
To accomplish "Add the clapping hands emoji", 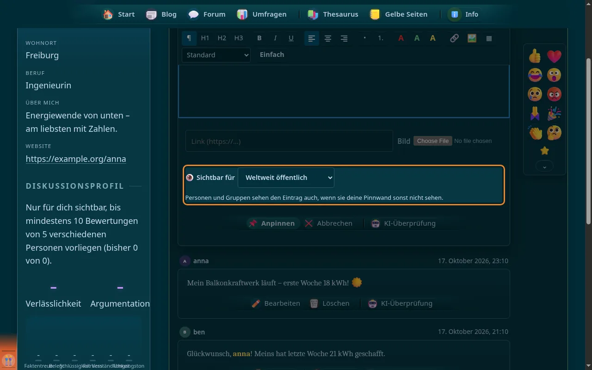I will click(x=535, y=133).
